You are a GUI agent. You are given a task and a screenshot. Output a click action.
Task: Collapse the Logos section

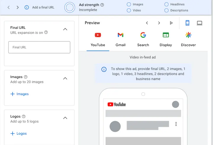tap(65, 118)
